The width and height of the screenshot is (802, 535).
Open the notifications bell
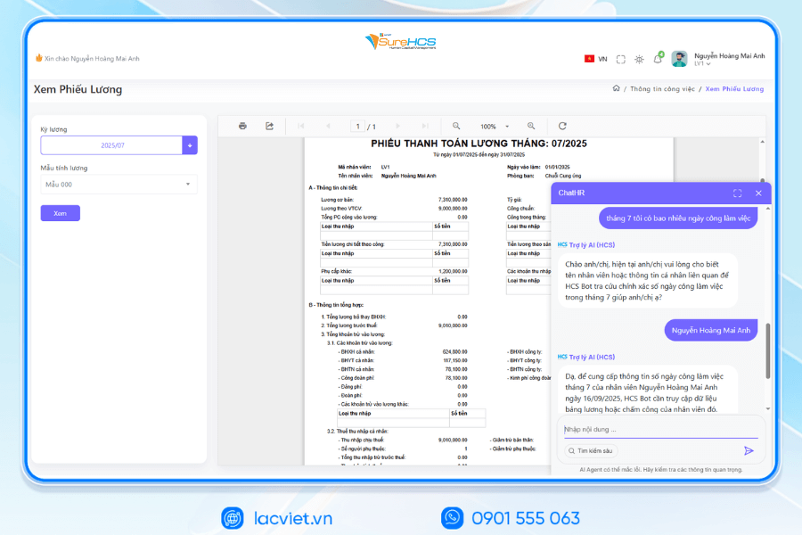point(658,59)
